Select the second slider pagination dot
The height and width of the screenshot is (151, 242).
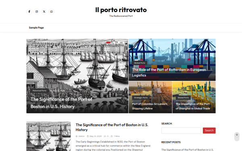pos(114,42)
